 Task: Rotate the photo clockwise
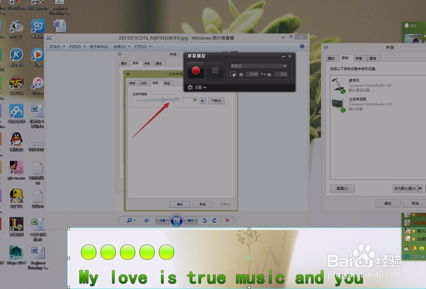pyautogui.click(x=214, y=220)
